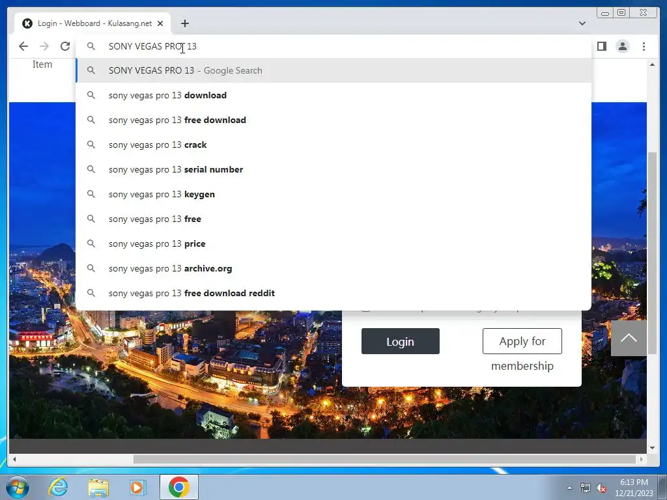Launch Internet Explorer from the taskbar

tap(58, 487)
